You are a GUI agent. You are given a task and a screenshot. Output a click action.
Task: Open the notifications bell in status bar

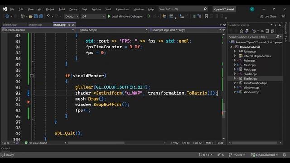point(285,155)
